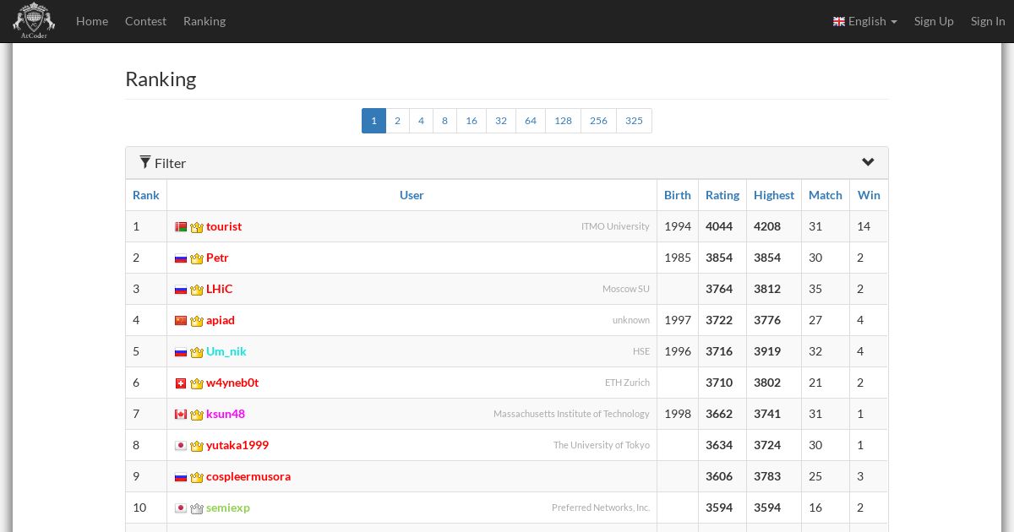Viewport: 1014px width, 532px height.
Task: Click the crown icon beside LHiC
Action: [x=197, y=290]
